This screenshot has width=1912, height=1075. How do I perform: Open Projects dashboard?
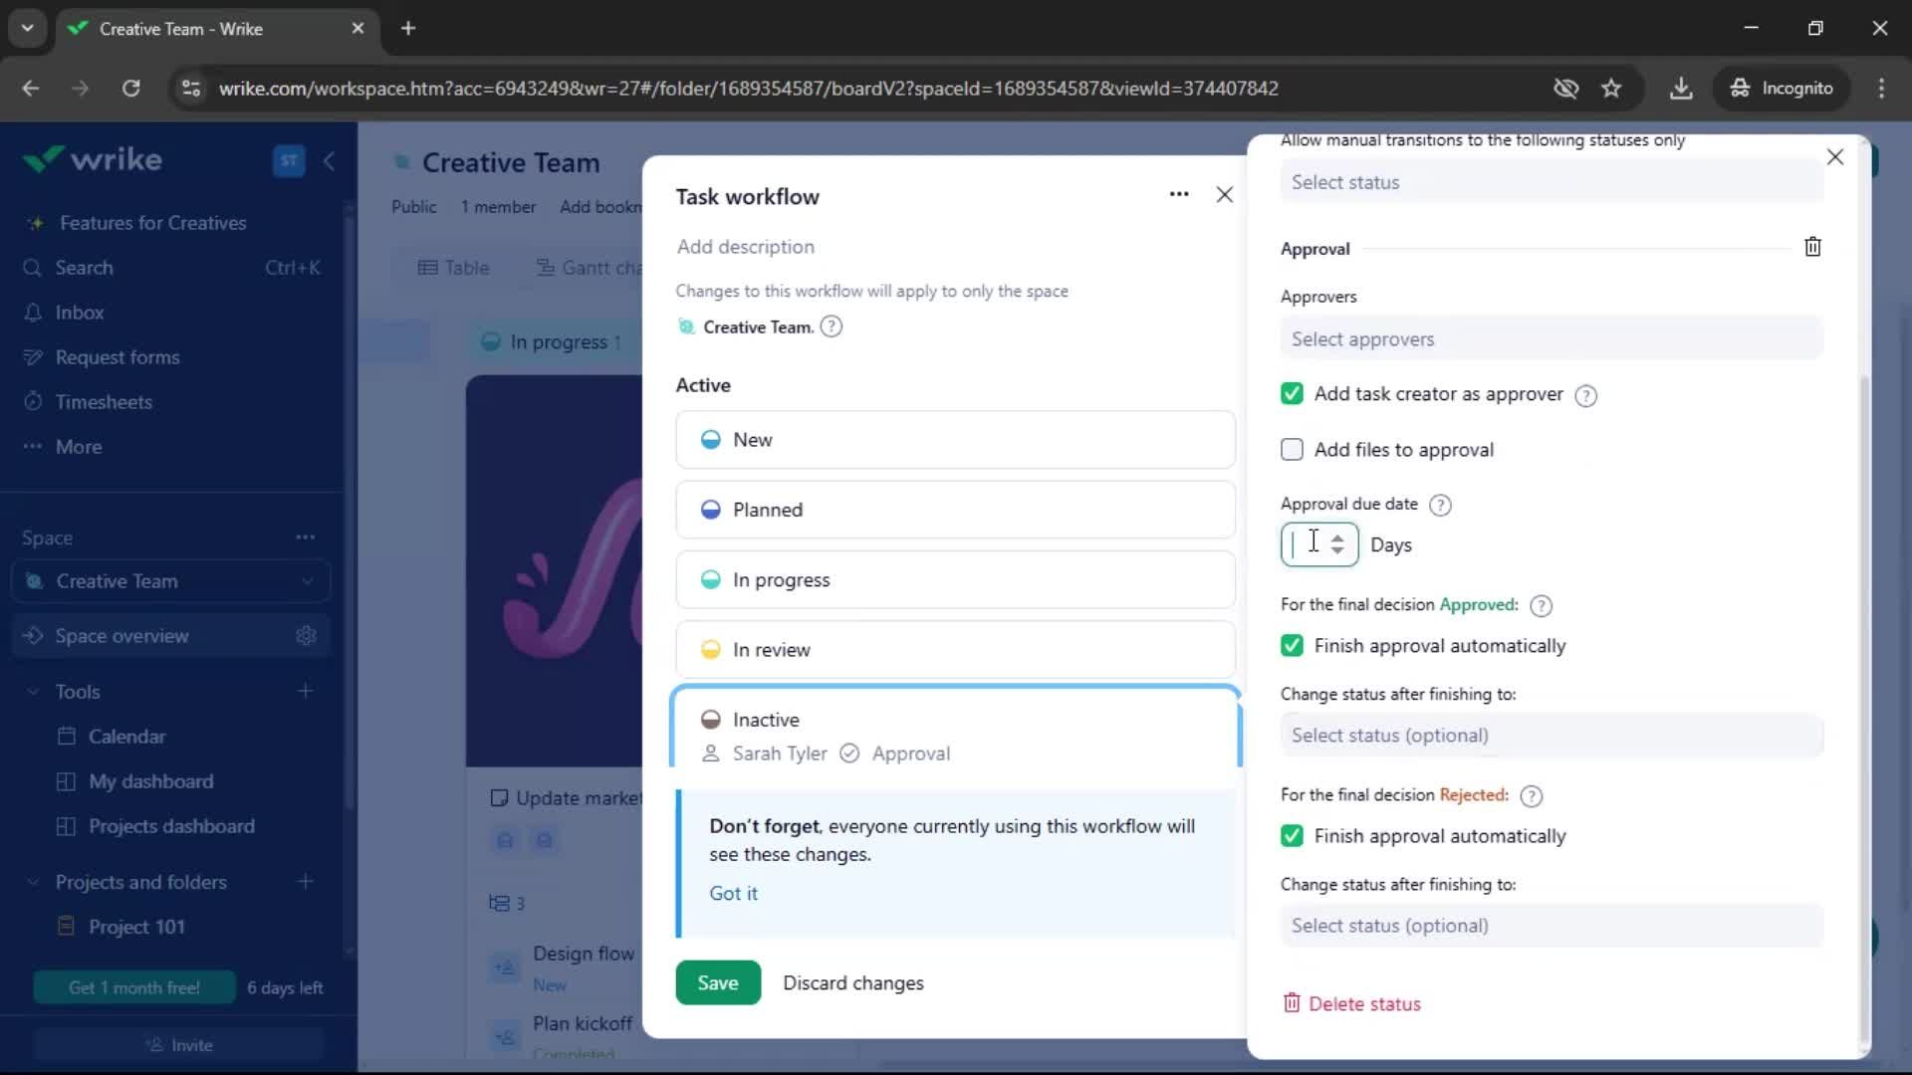coord(171,826)
